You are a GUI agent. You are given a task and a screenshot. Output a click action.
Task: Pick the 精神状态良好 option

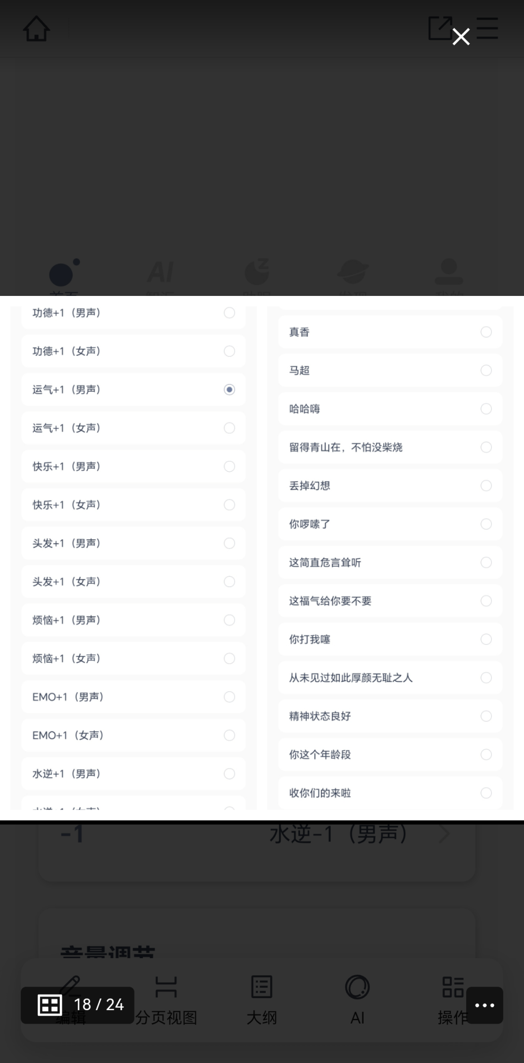(x=486, y=717)
